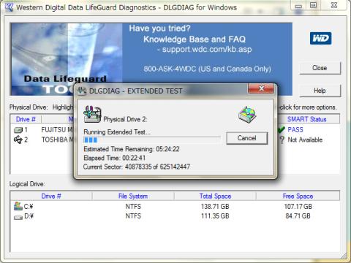Click the WD logo icon
Screen dimensions: 351x263
point(320,39)
